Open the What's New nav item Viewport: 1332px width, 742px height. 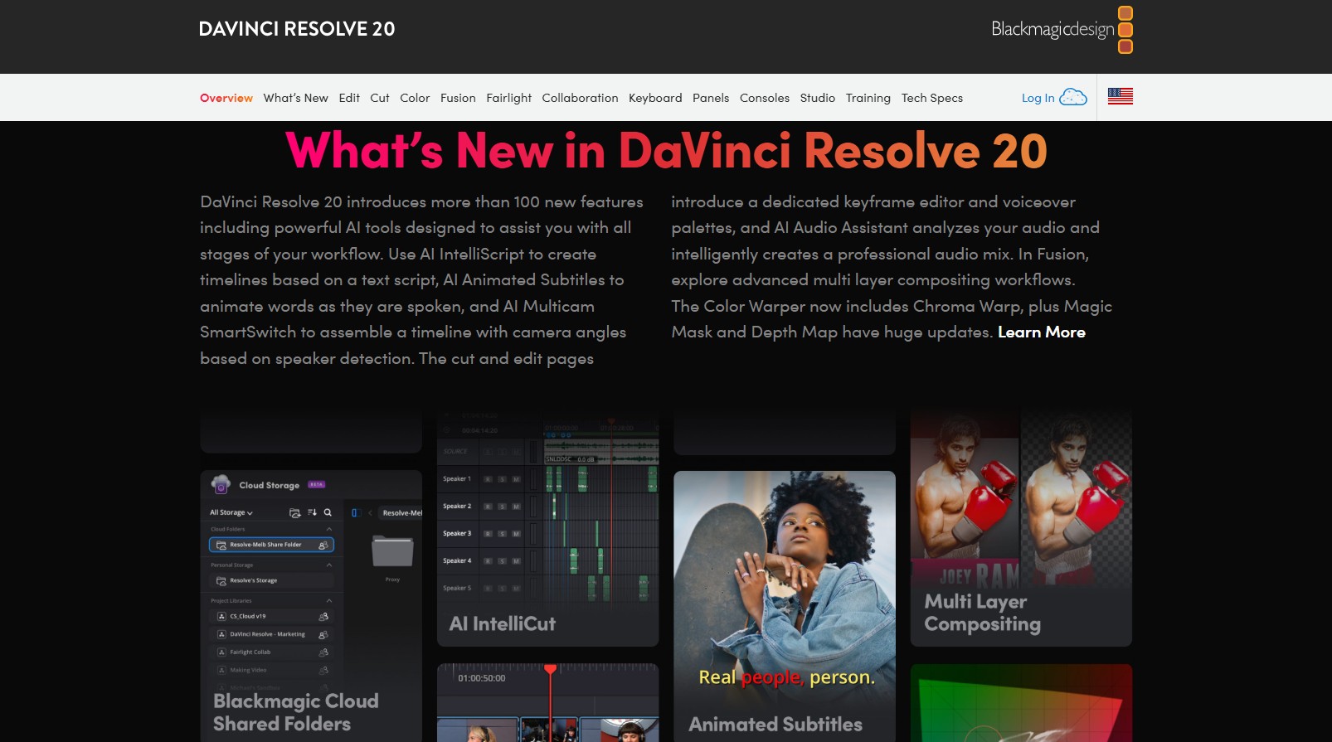click(x=296, y=98)
